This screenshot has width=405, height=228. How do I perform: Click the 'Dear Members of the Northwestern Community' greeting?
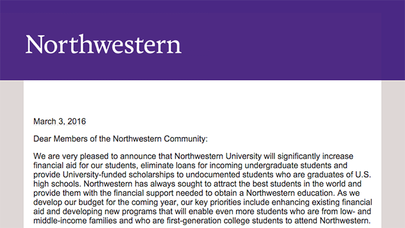tap(120, 139)
